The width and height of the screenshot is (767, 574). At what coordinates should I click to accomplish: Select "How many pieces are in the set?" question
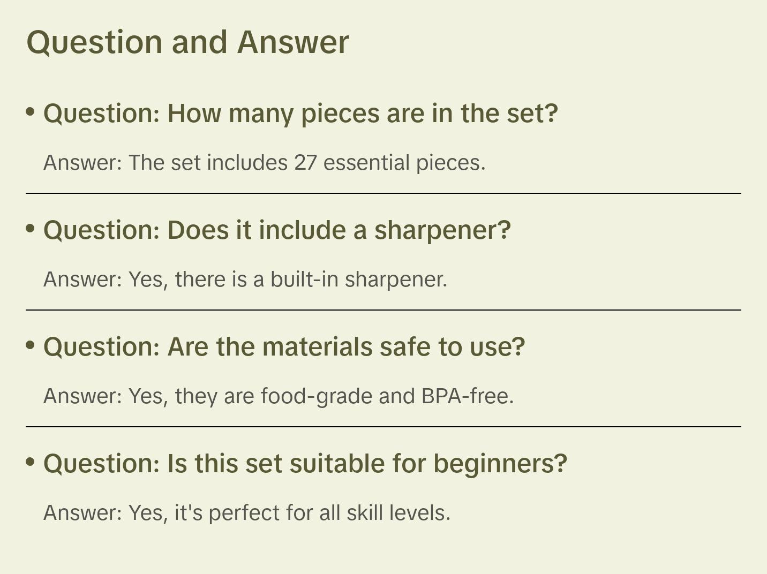[300, 114]
